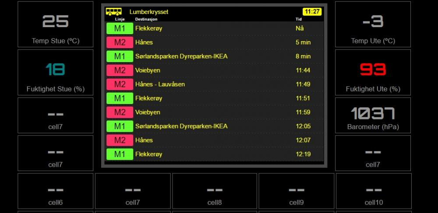The image size is (438, 213).
Task: Open the Lumberkrysset stop name header
Action: click(x=149, y=12)
